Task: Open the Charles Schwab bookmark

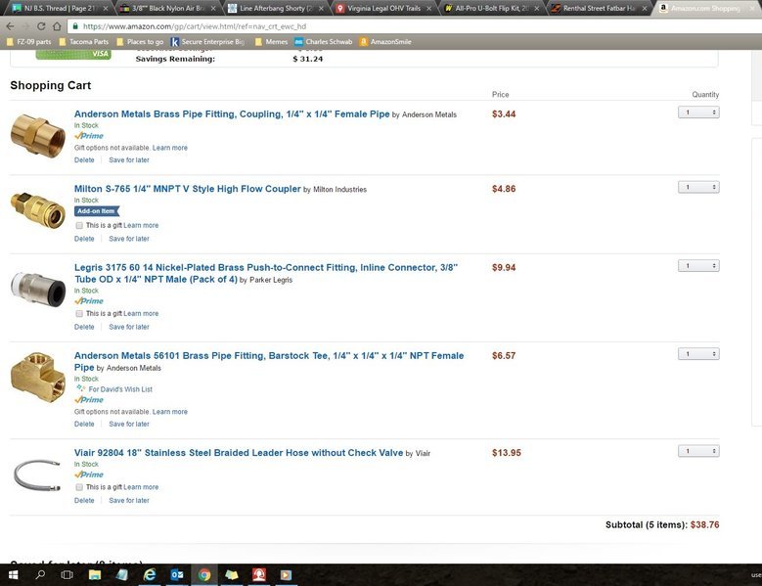Action: pos(324,42)
